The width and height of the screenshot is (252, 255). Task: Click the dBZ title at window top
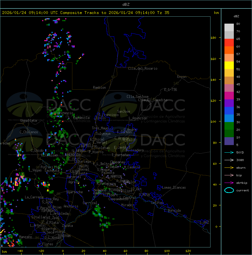click(126, 4)
